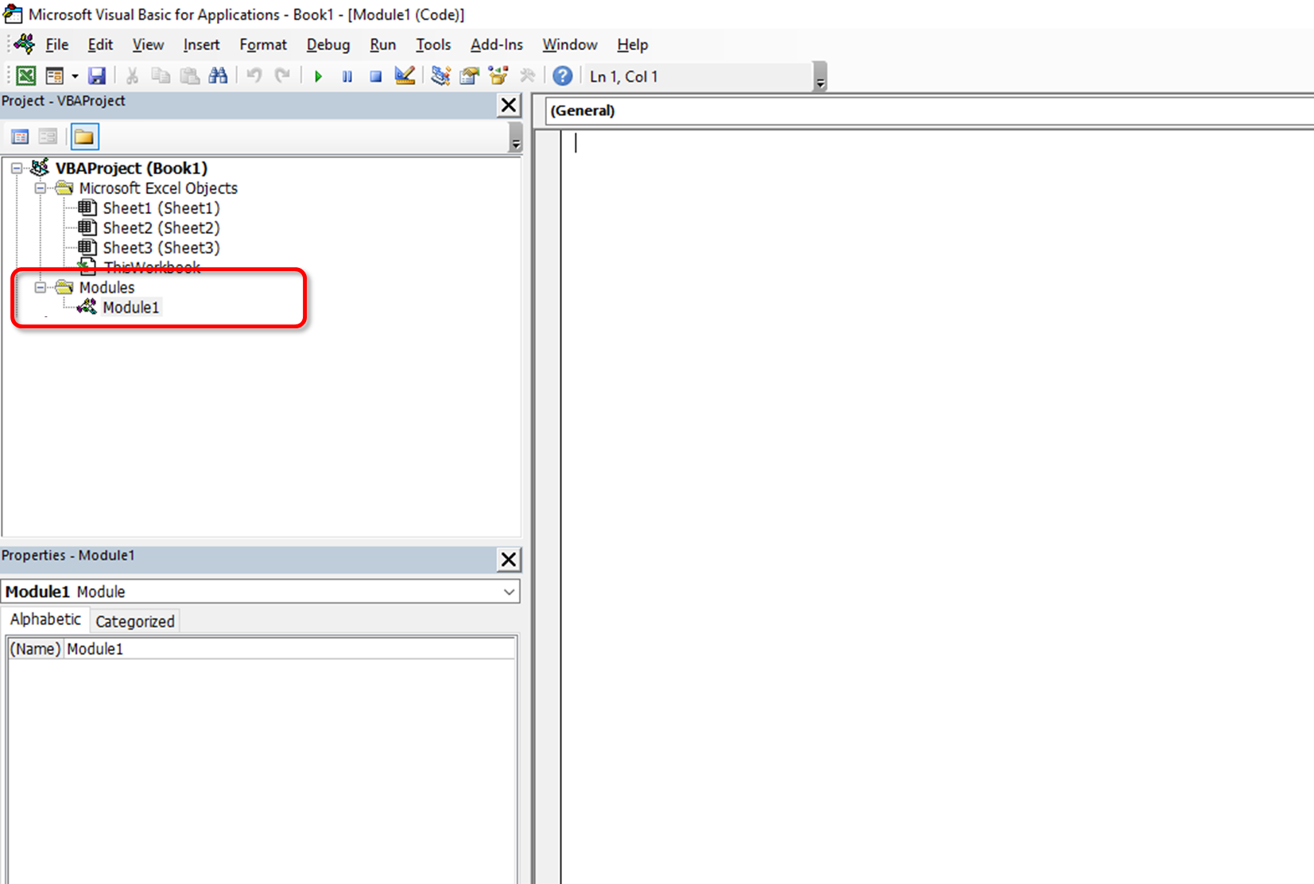
Task: Select Sheet3 (Sheet3) in project tree
Action: coord(161,248)
